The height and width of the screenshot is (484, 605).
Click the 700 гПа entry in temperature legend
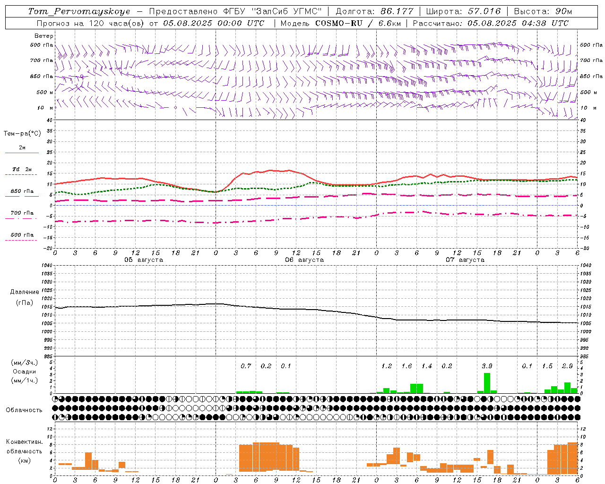(x=22, y=213)
